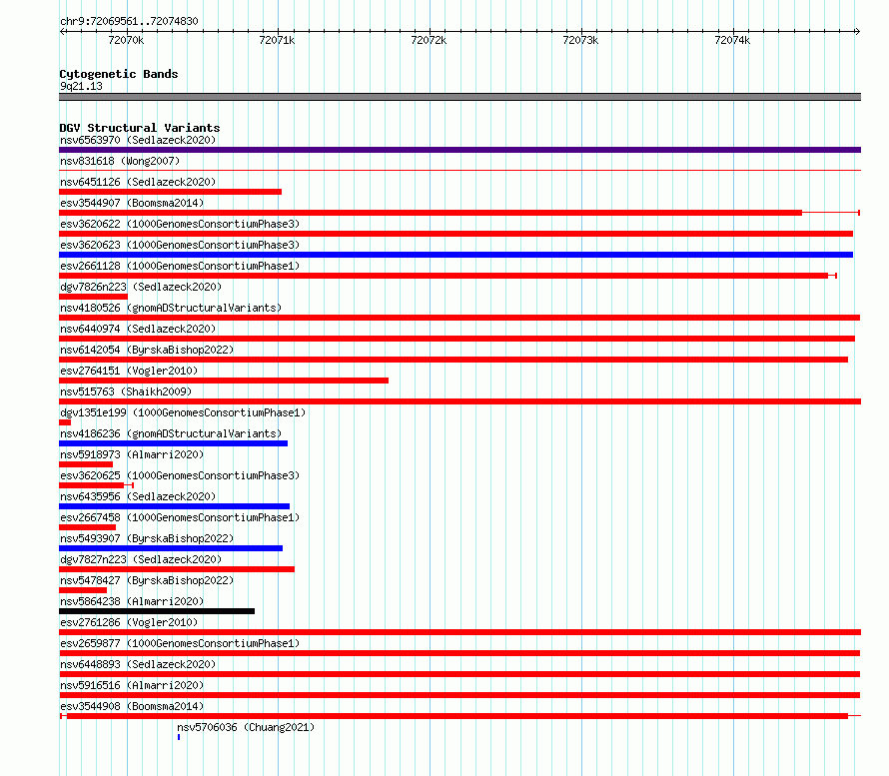Screen dimensions: 889x776
Task: Click the DGV Structural Variants track title
Action: point(140,128)
